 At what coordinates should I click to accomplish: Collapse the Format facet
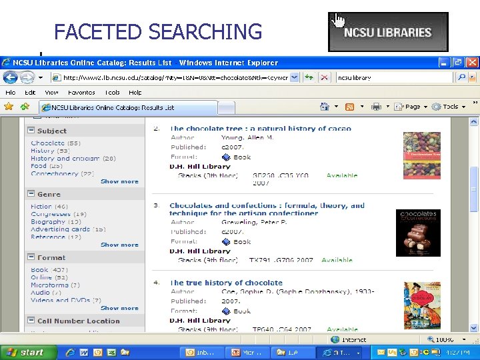[x=31, y=257]
